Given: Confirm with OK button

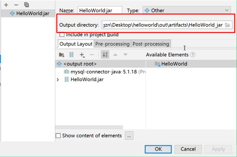Looking at the screenshot, I should (158, 149).
